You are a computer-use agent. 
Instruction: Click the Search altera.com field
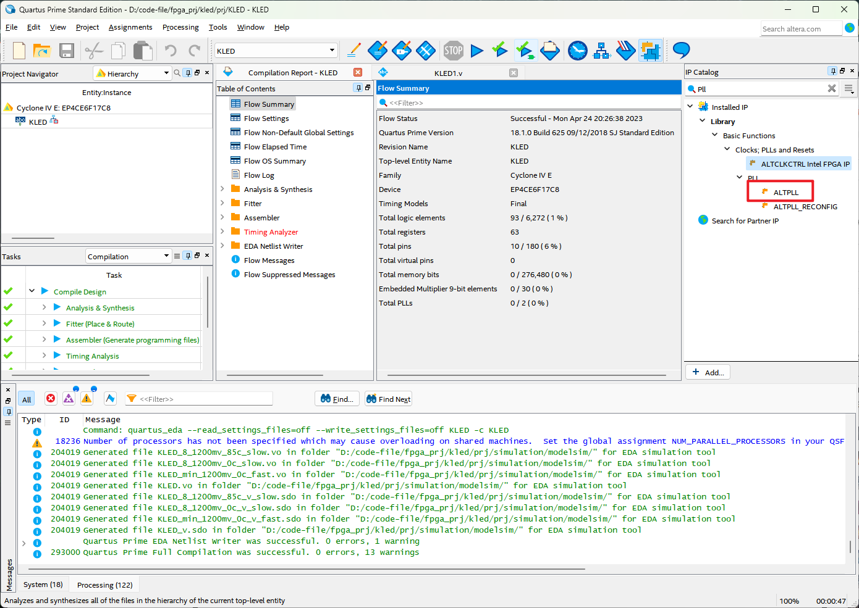click(x=802, y=28)
